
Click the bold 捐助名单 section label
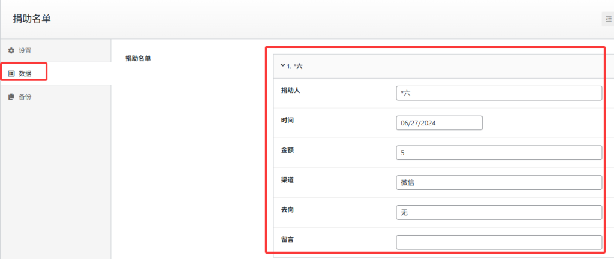tap(138, 58)
